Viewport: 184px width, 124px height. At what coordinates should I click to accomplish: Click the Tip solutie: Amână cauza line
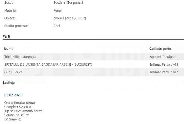23,111
